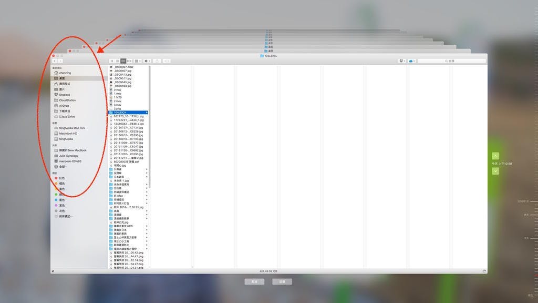Click the file column scrollbar

[x=150, y=127]
